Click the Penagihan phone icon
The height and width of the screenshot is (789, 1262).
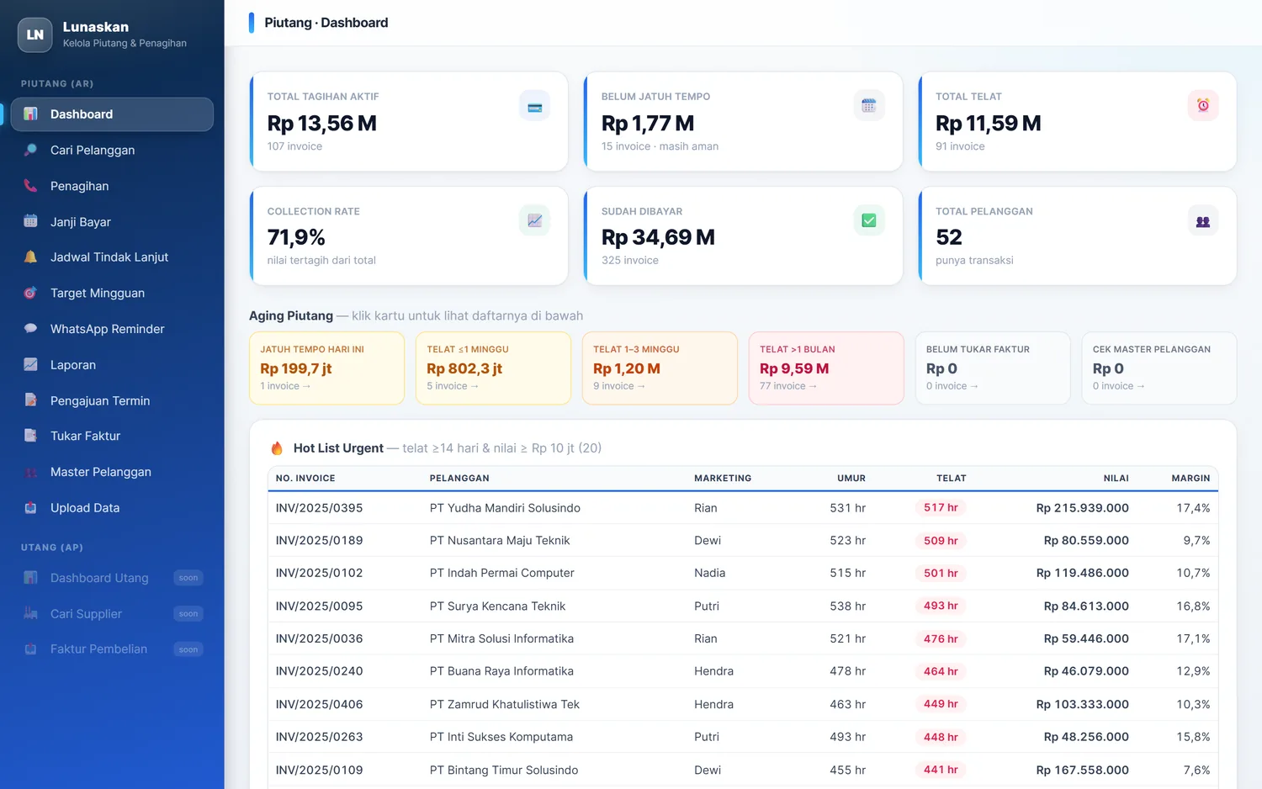30,186
